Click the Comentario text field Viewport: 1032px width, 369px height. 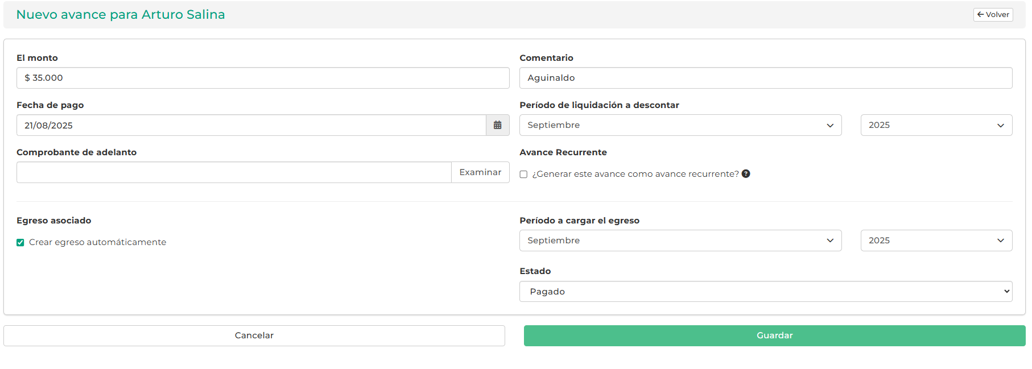(x=765, y=78)
